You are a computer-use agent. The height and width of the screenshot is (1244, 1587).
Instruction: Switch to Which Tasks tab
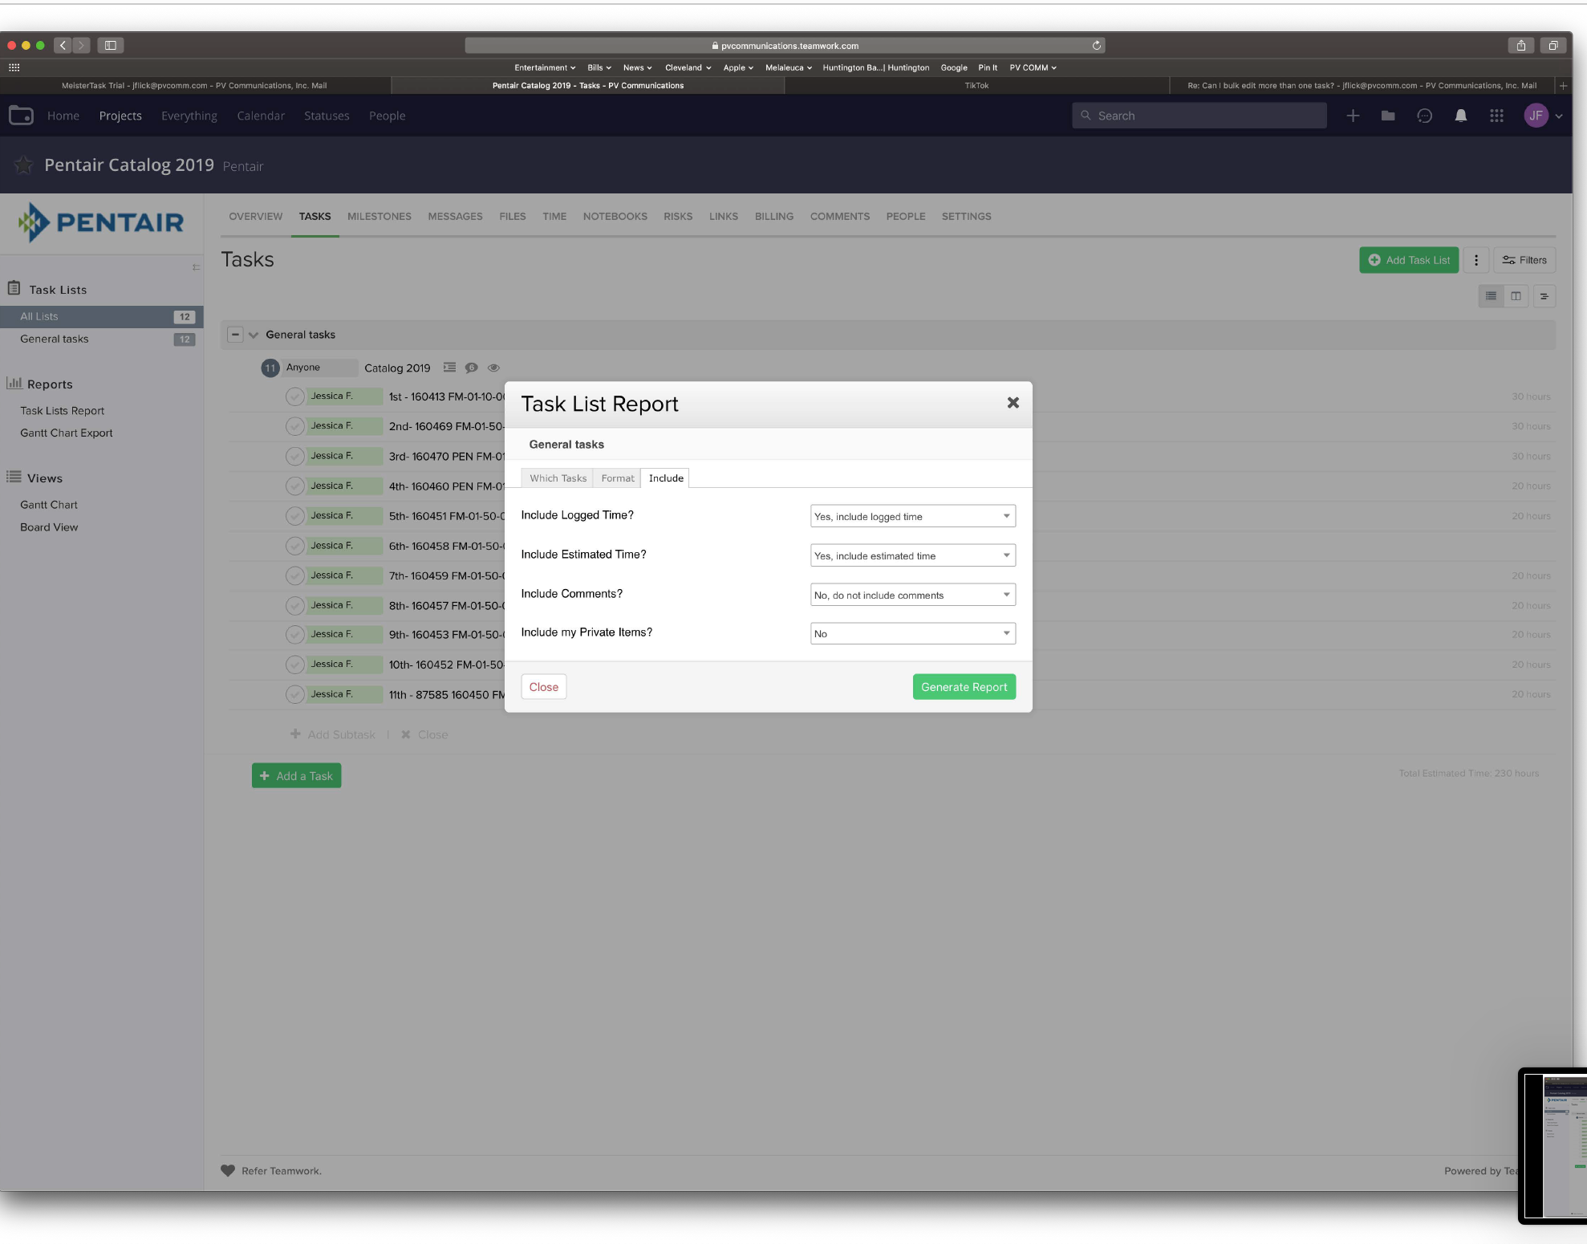click(558, 478)
